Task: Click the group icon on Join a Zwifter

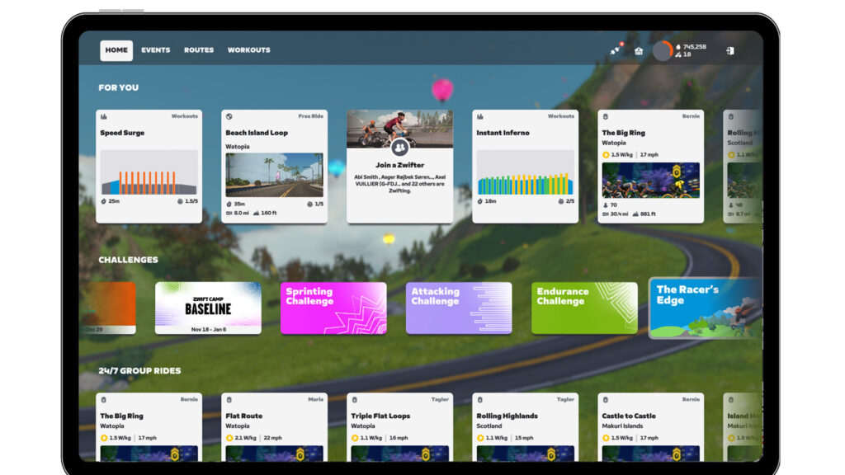Action: tap(400, 147)
